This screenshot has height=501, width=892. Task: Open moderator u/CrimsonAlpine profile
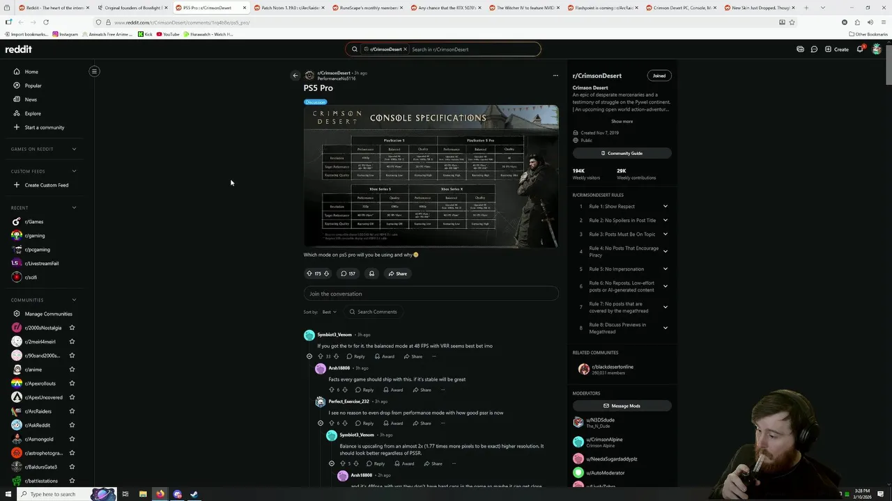(604, 442)
